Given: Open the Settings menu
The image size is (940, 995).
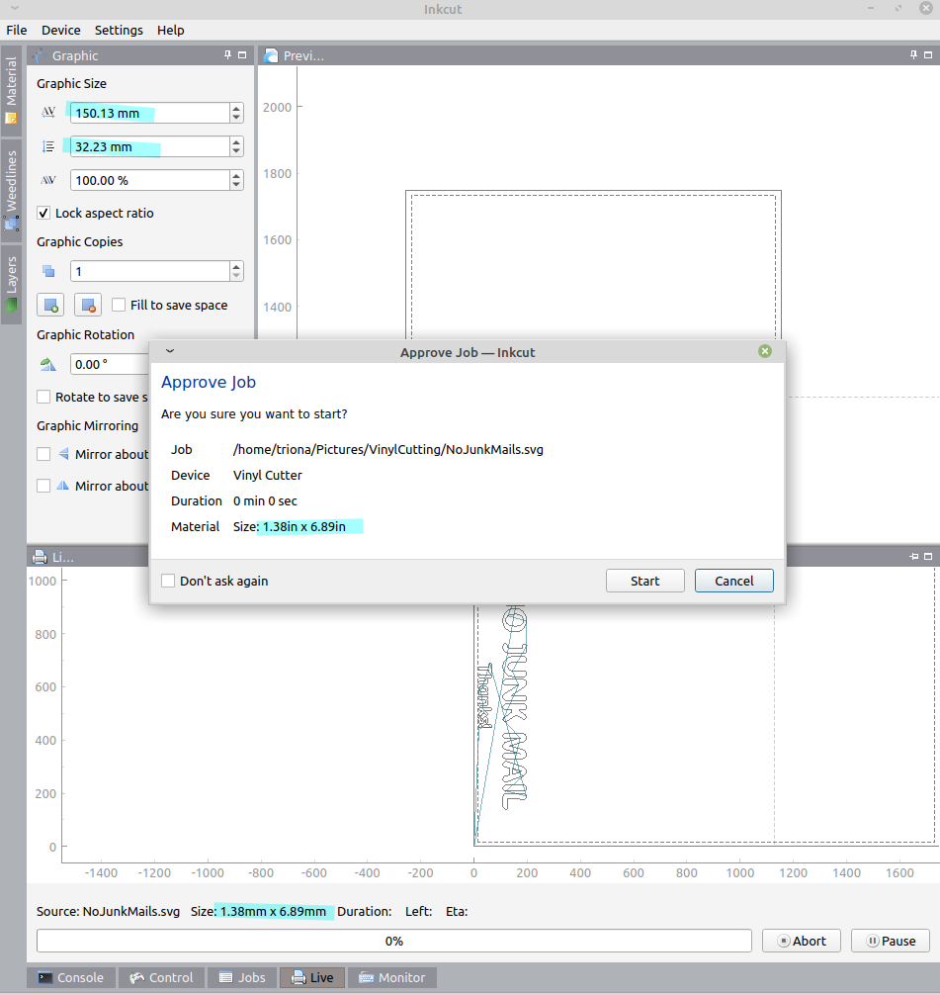Looking at the screenshot, I should 119,30.
